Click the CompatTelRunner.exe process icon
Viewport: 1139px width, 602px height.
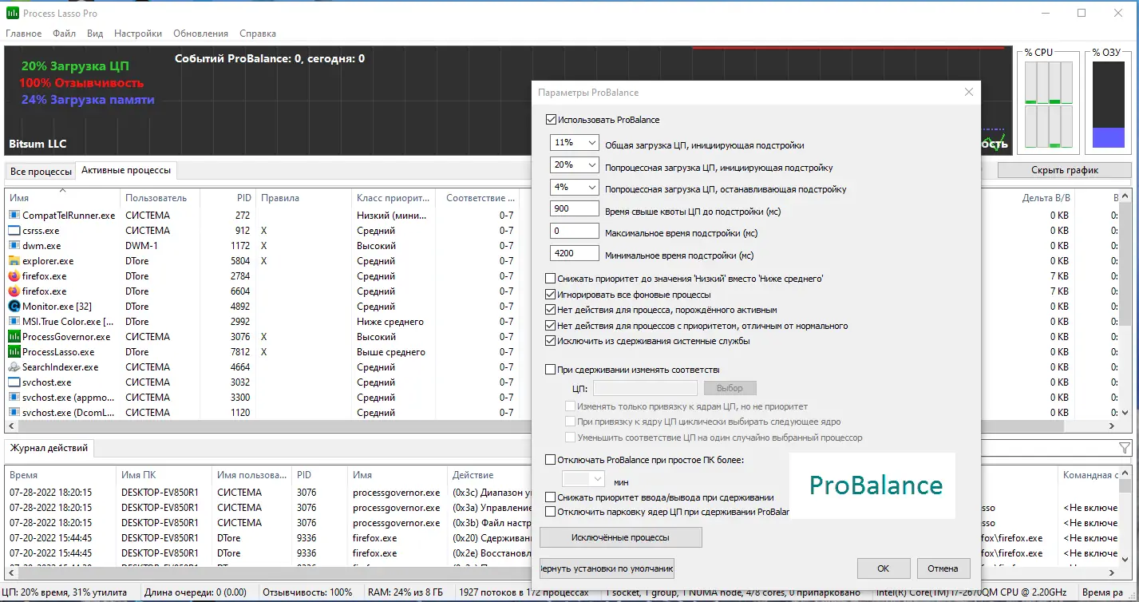(14, 216)
